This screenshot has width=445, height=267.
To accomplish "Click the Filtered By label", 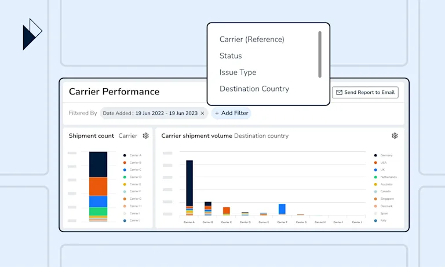I will tap(83, 113).
